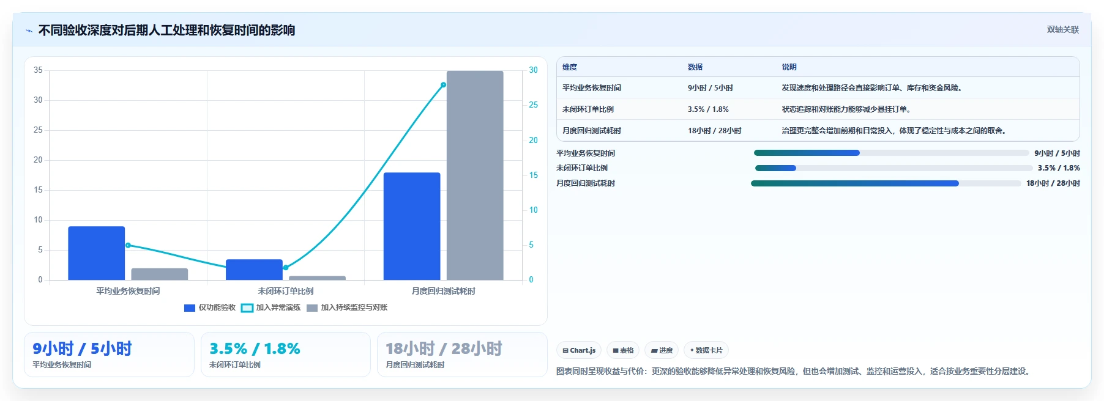Click the icon in the Chart.js chip
The image size is (1104, 401).
point(565,351)
